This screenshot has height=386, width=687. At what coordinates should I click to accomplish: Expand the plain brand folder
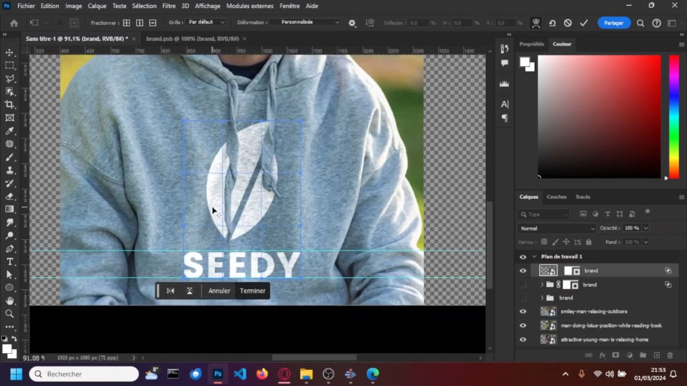(542, 298)
